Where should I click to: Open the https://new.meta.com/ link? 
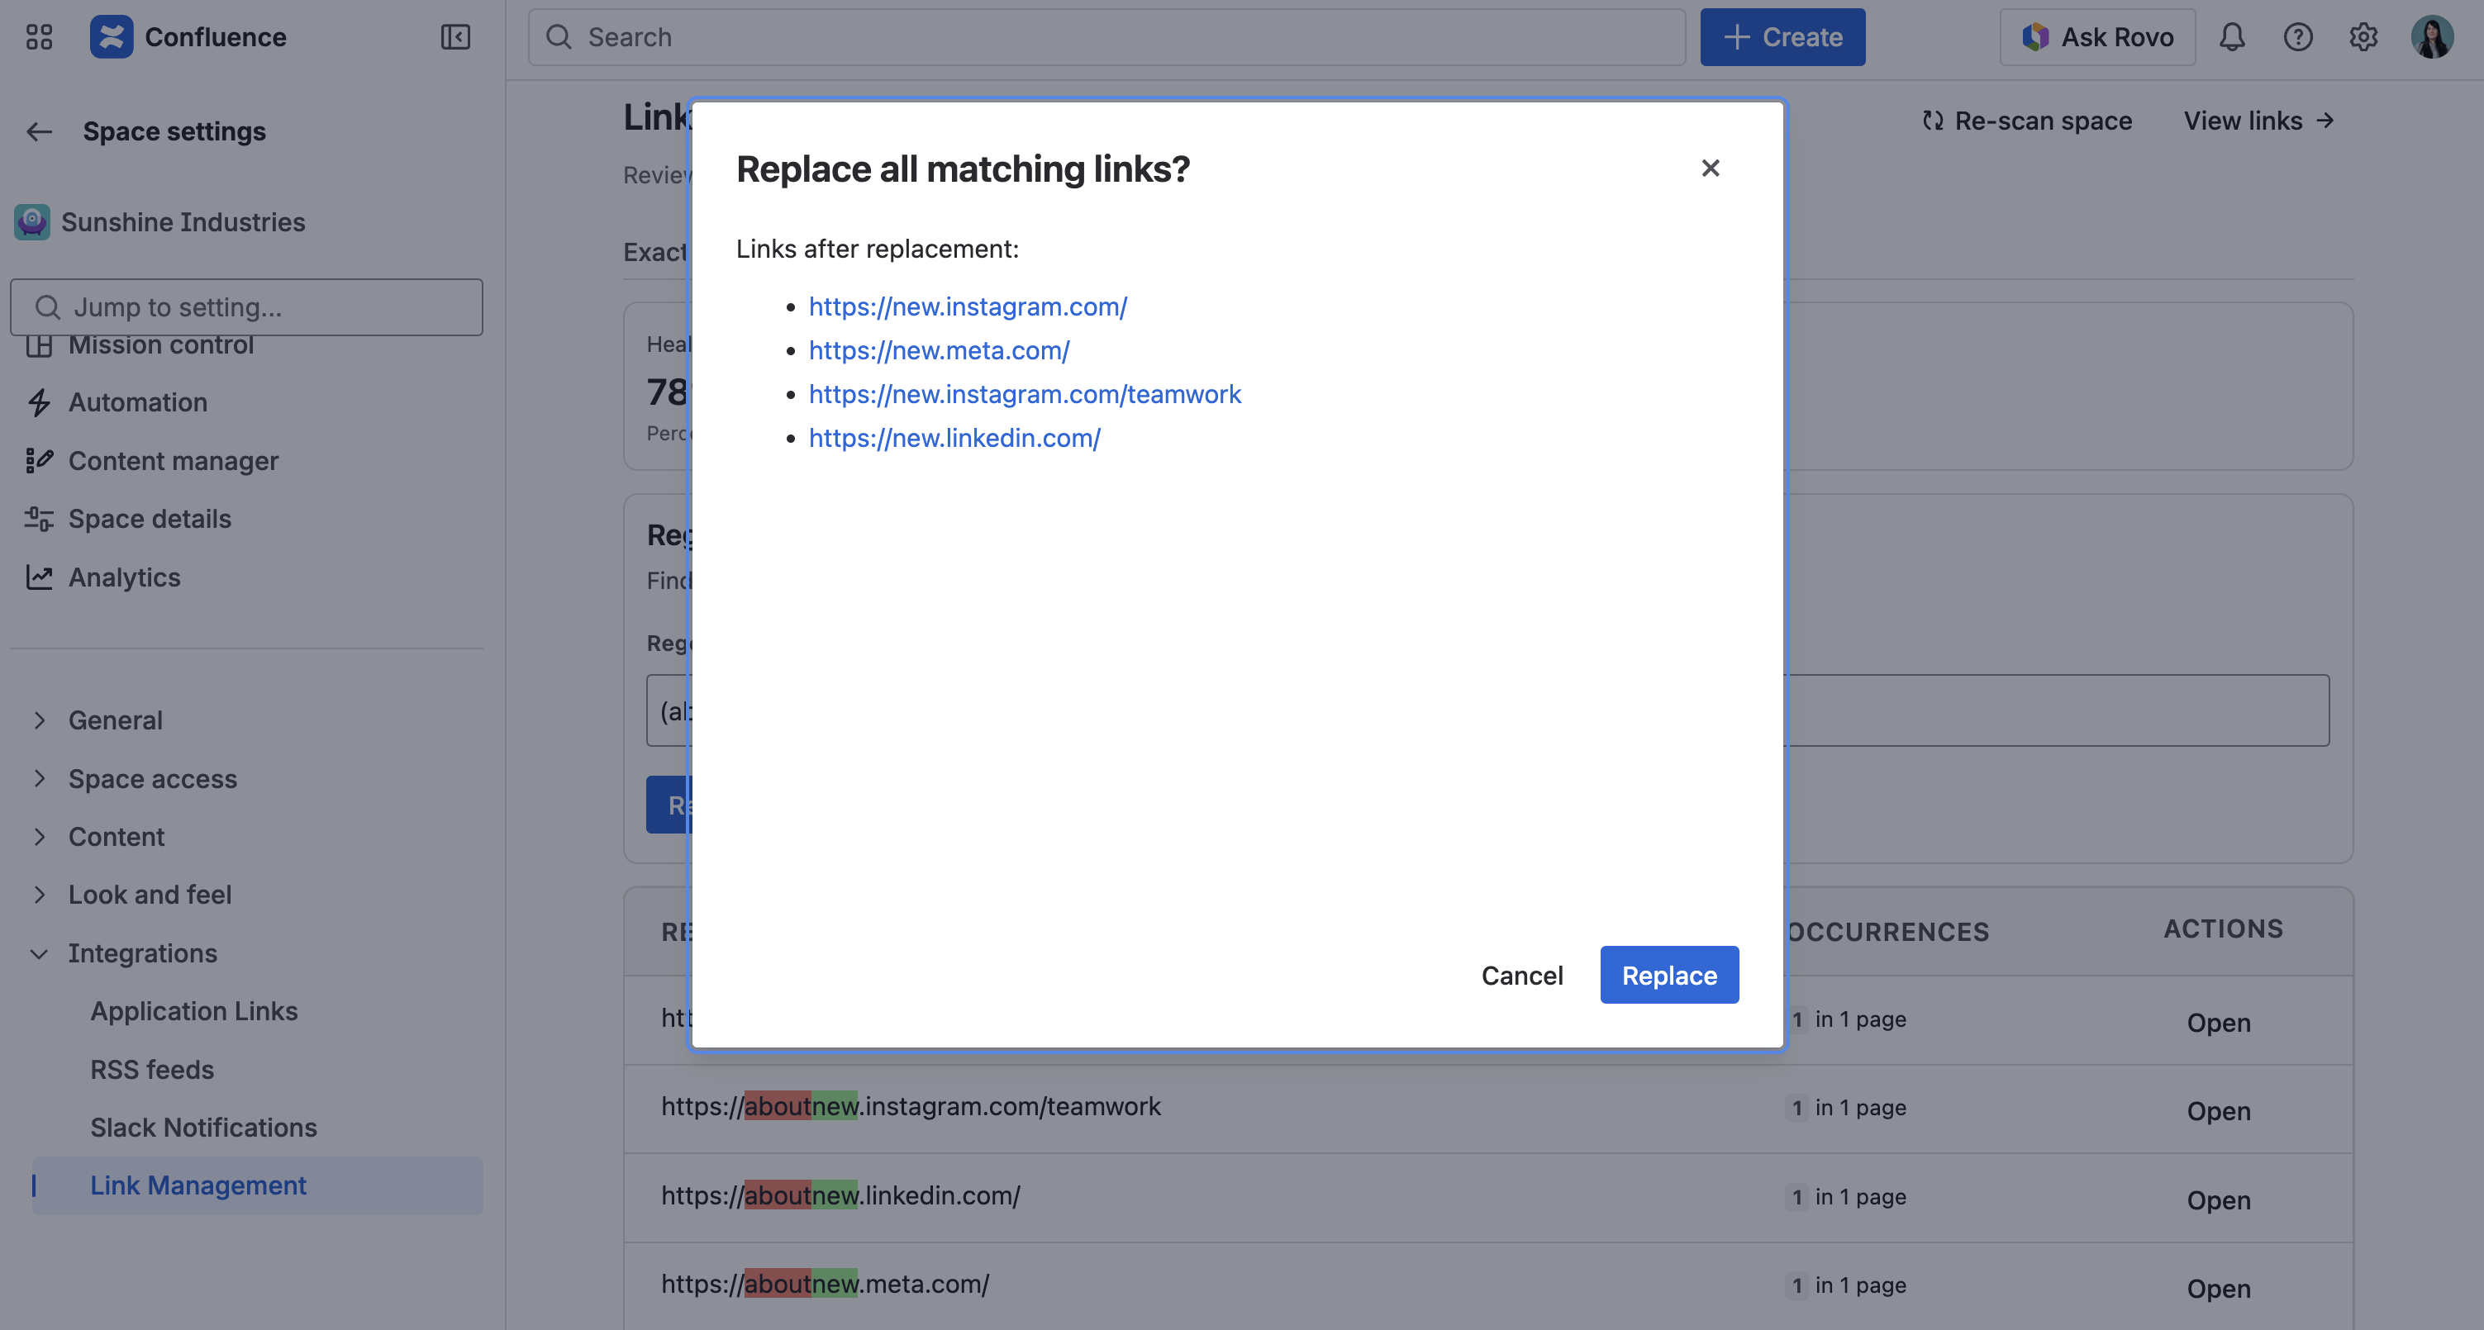(x=938, y=350)
